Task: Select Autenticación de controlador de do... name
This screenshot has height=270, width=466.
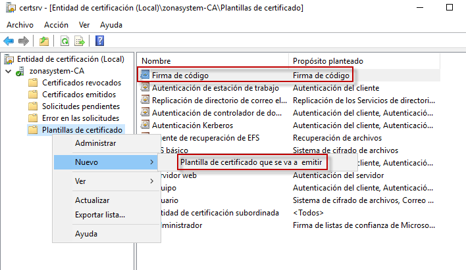Action: (x=217, y=113)
